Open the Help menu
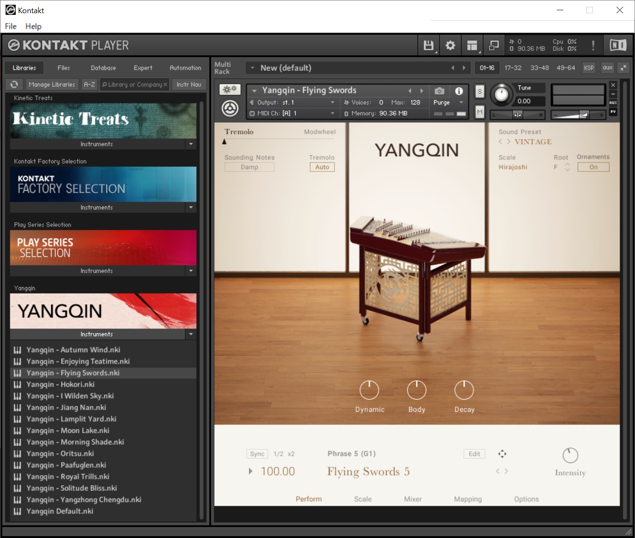This screenshot has width=635, height=538. [33, 26]
